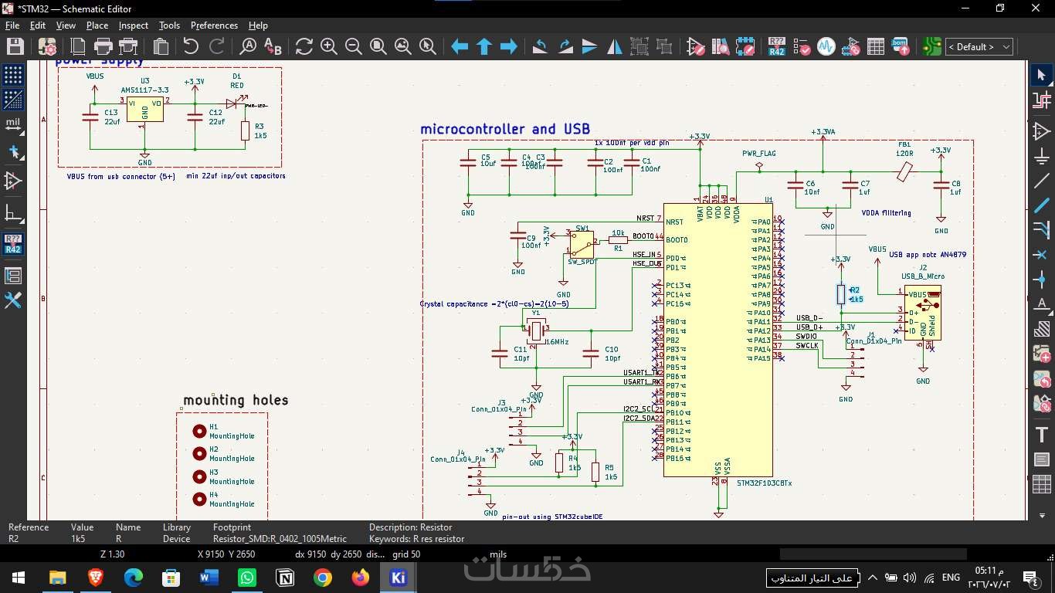Activate the Highlight Net tool
Viewport: 1055px width, 593px height.
pos(1041,100)
